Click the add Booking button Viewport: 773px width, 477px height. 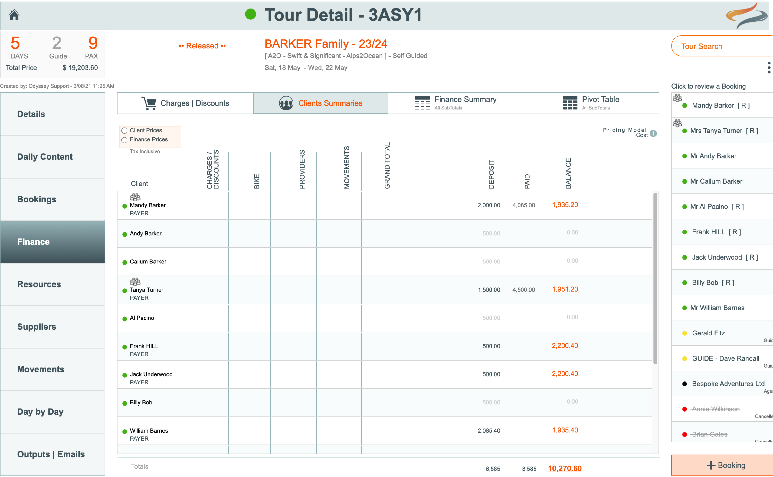(x=725, y=465)
